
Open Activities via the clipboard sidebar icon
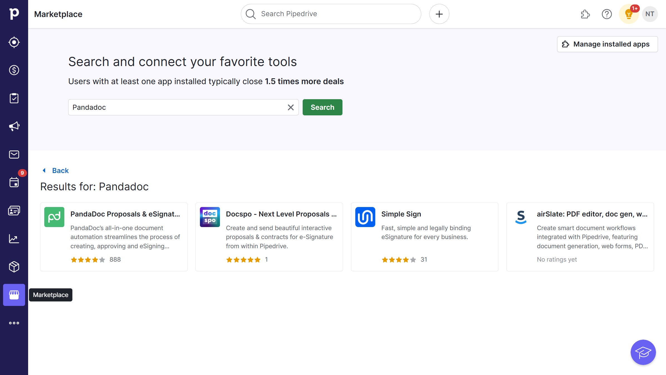coord(14,98)
